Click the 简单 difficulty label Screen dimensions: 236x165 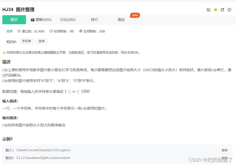(9, 31)
